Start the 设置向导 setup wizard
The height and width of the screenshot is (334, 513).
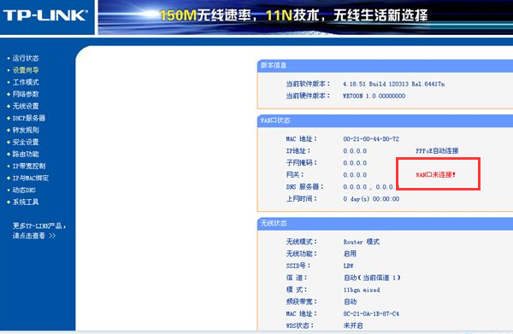pos(26,70)
